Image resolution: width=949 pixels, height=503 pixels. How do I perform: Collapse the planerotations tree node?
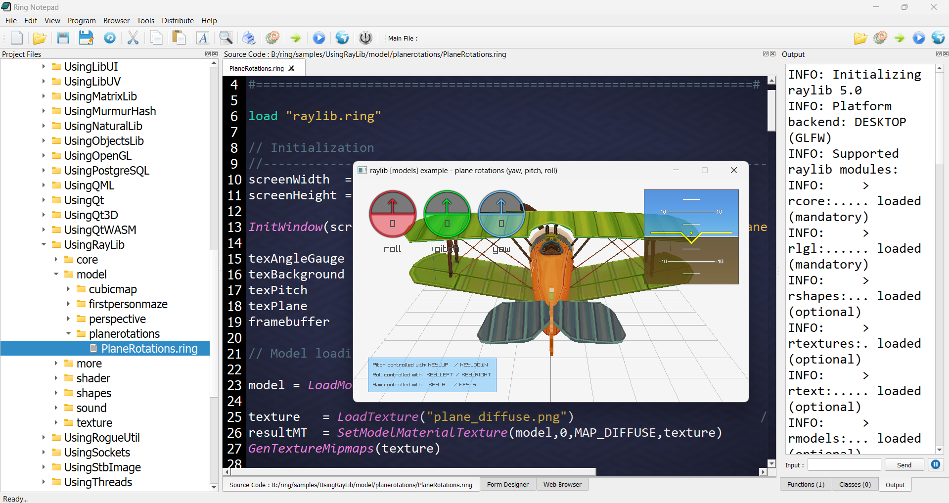(69, 333)
